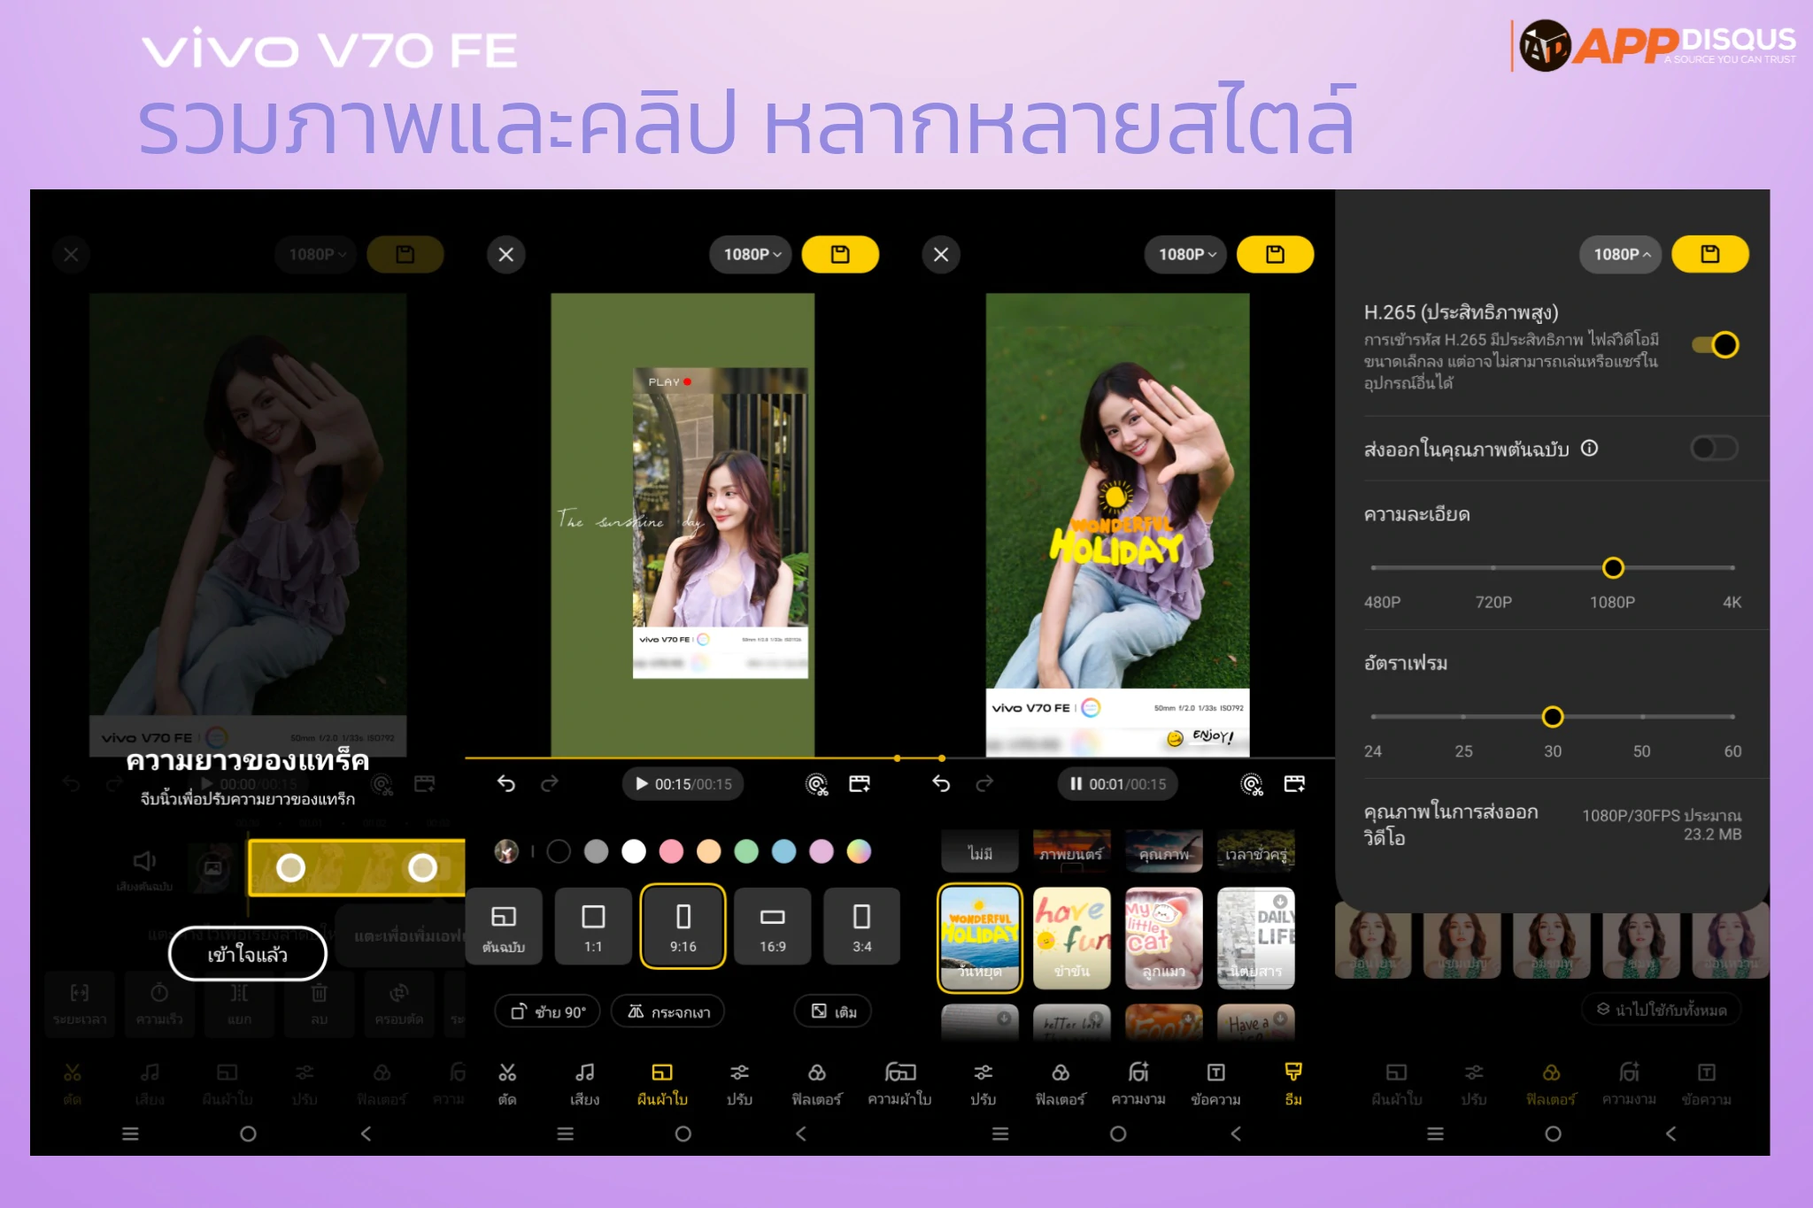Image resolution: width=1813 pixels, height=1208 pixels.
Task: Click the fullscreen preview icon in the third panel
Action: tap(1294, 784)
